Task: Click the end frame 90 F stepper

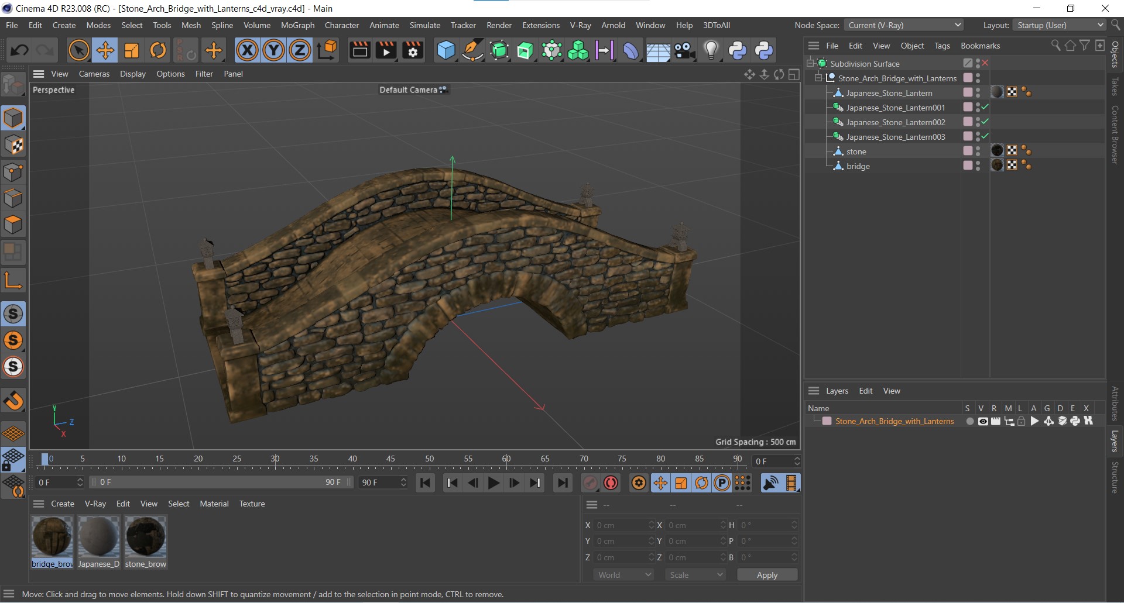Action: [x=403, y=483]
